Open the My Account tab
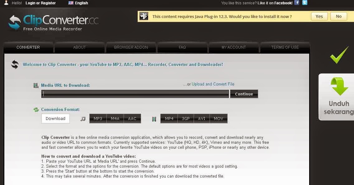 tap(234, 47)
